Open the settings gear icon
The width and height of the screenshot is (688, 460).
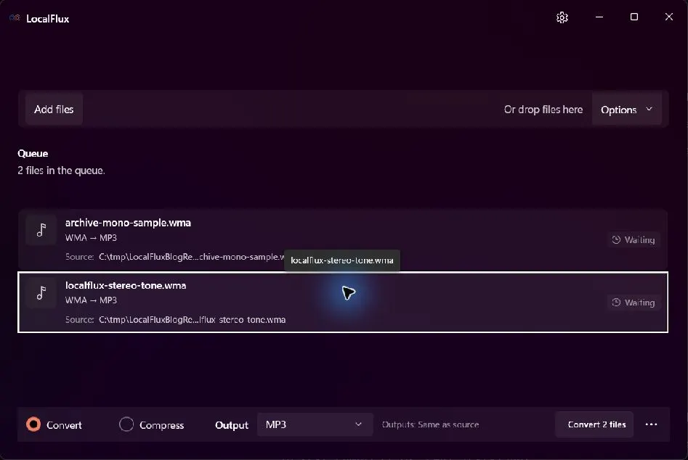pos(562,17)
